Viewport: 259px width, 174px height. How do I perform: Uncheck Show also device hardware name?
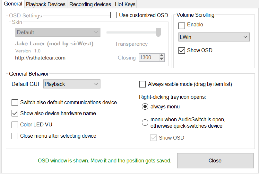(x=15, y=113)
